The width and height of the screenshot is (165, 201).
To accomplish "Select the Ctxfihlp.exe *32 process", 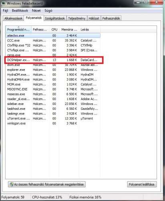I will tap(53, 45).
